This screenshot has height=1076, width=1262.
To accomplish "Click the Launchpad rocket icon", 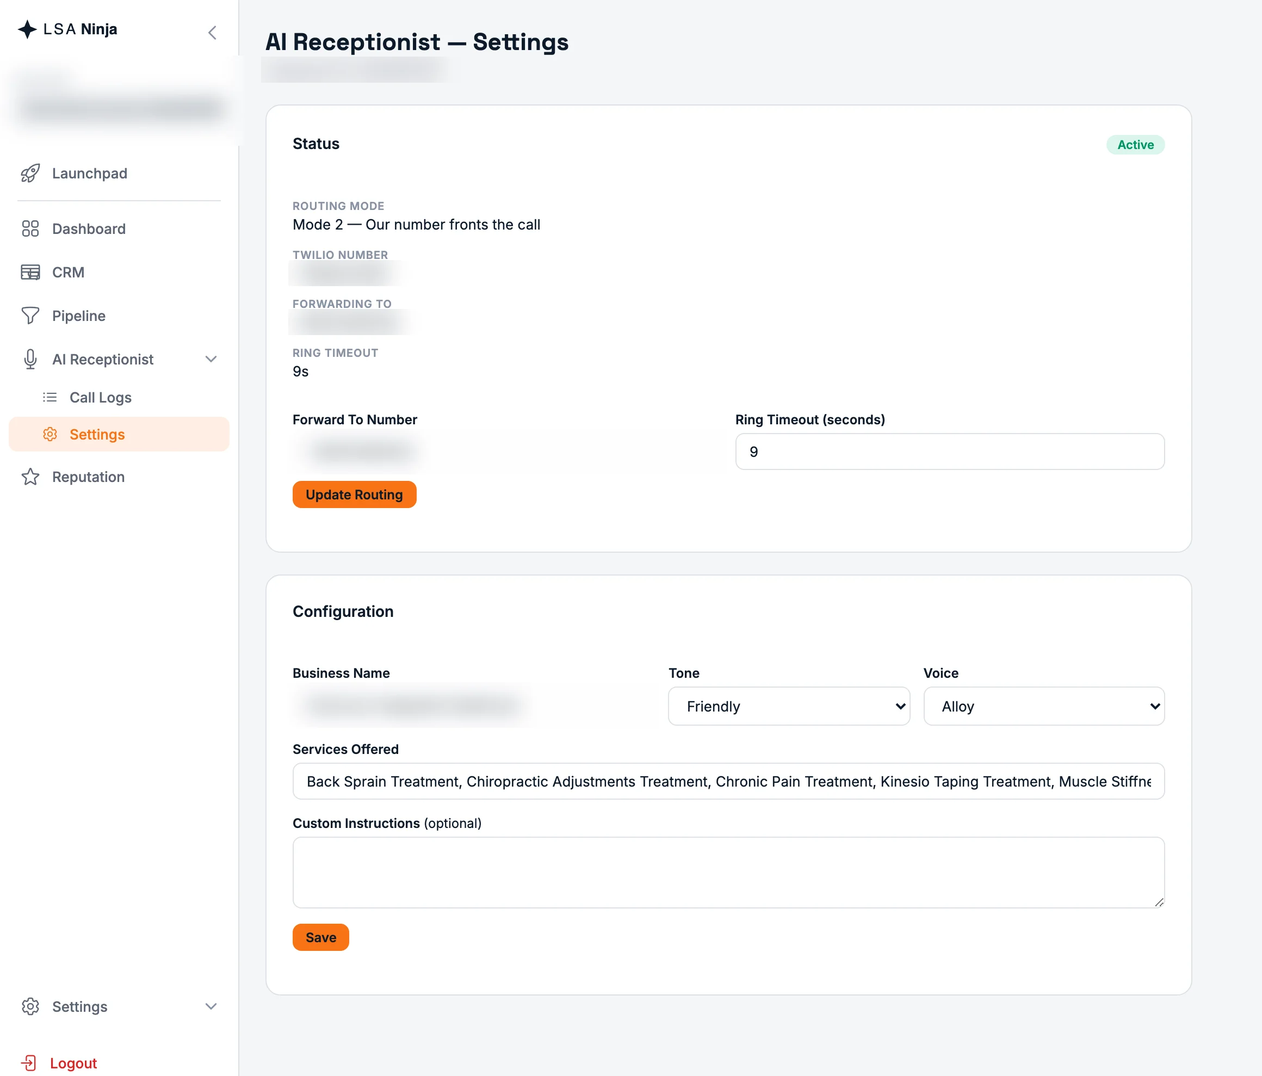I will tap(30, 174).
